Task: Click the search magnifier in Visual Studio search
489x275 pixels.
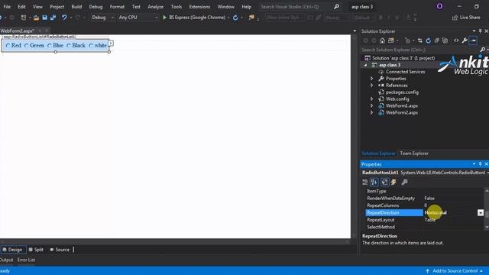Action: click(x=336, y=7)
